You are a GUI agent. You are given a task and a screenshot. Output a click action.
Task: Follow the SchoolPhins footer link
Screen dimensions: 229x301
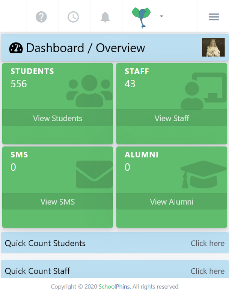coord(114,287)
